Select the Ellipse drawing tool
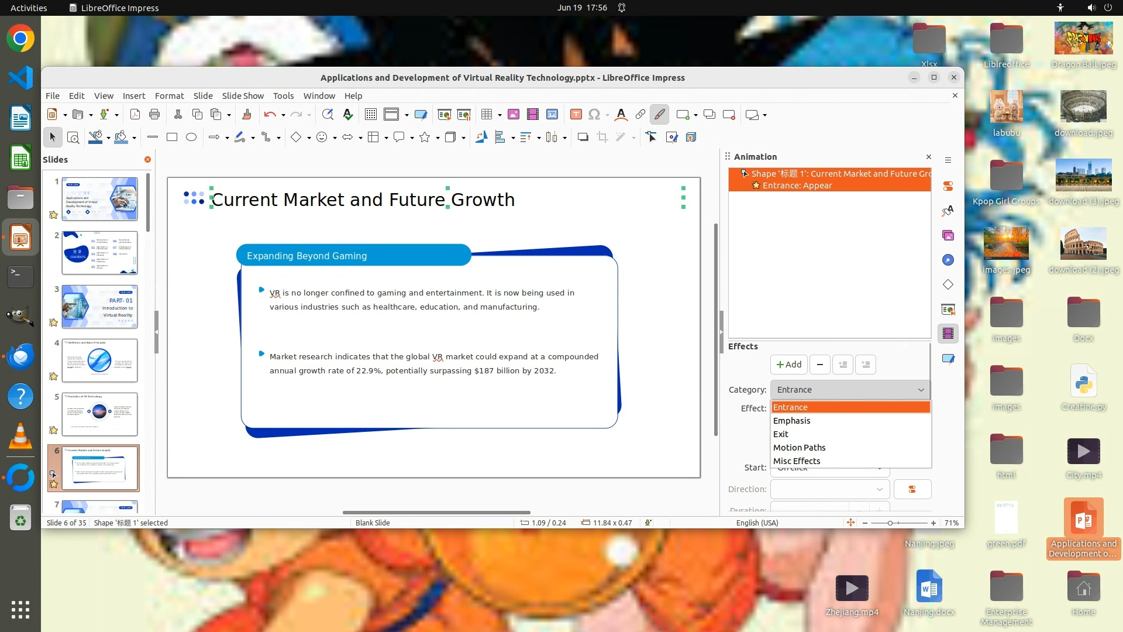1123x632 pixels. point(191,137)
